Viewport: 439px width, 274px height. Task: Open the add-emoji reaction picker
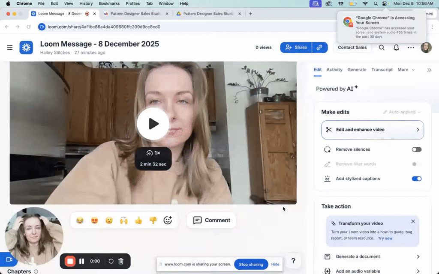[168, 220]
